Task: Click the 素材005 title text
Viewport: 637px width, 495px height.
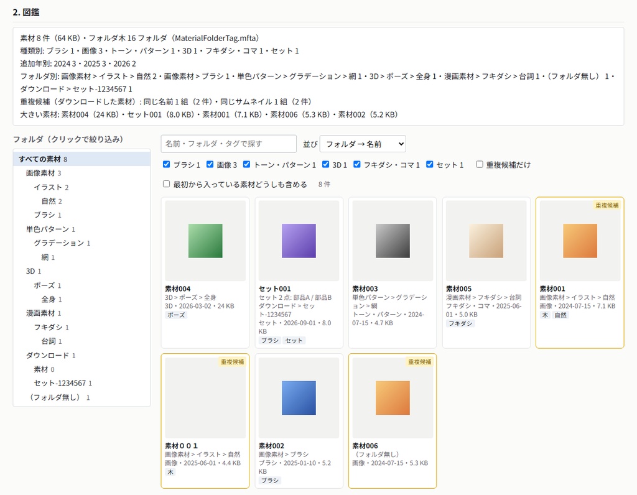Action: 458,289
